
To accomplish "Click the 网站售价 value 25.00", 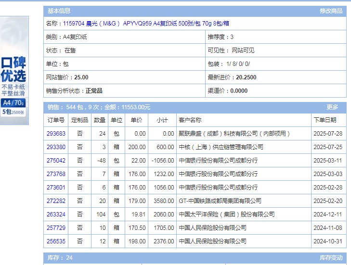I will tap(81, 77).
